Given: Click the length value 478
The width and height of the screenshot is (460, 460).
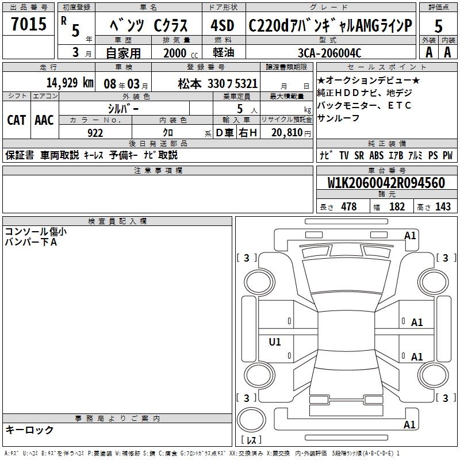Looking at the screenshot, I should [349, 206].
